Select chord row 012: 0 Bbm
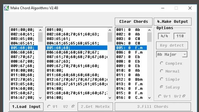This screenshot has width=199, height=112. coord(131,80)
